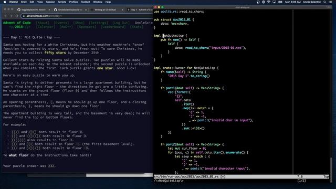Viewport: 336px width, 189px height.
Task: Click the 'Day 1: Not Quite Lisp' heading
Action: 31,37
